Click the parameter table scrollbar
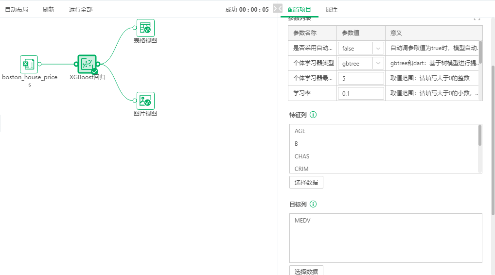The height and width of the screenshot is (275, 495). (480, 52)
